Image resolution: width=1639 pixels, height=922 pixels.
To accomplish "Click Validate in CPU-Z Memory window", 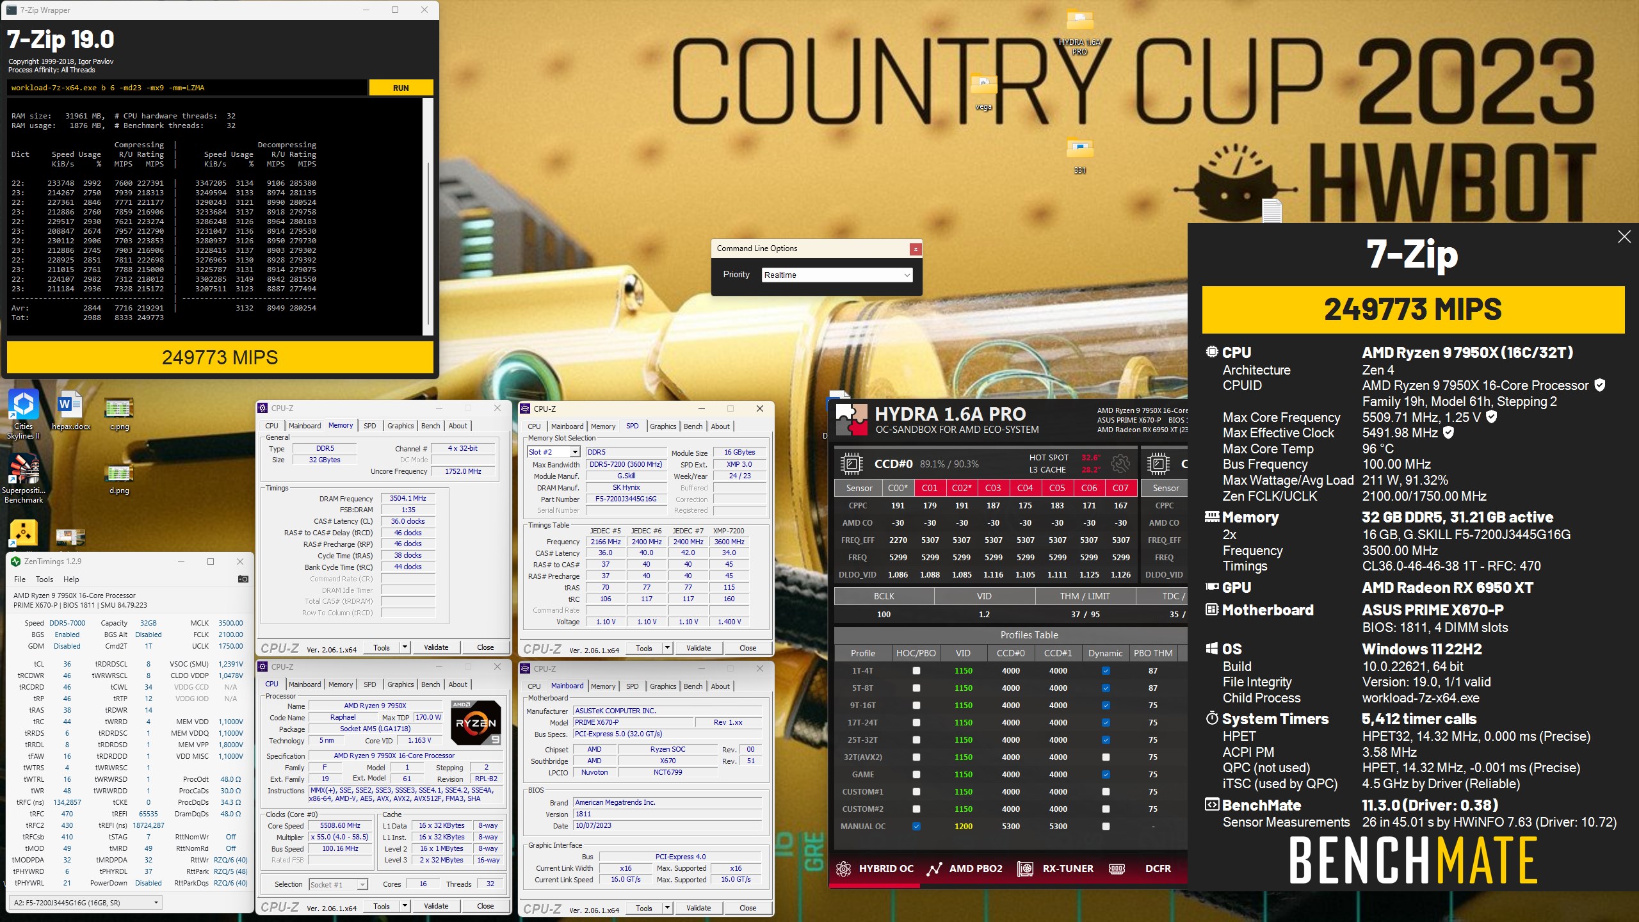I will [436, 647].
